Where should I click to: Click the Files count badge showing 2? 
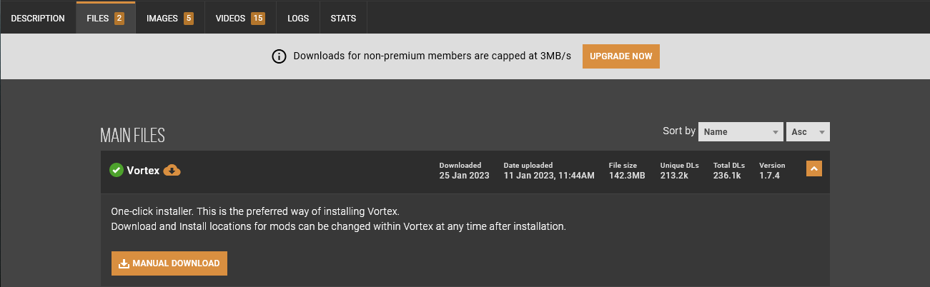point(119,18)
